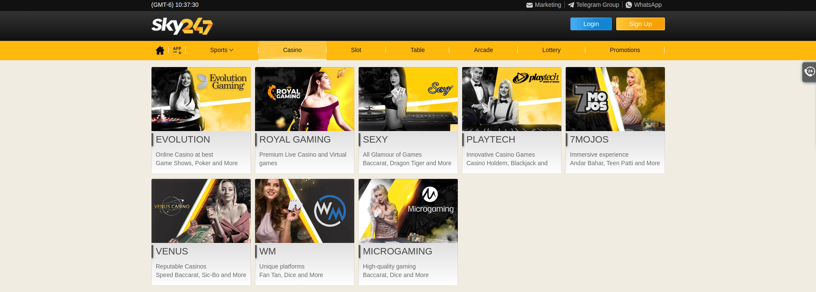
Task: Click 'High-quality gaming' description
Action: coord(389,266)
